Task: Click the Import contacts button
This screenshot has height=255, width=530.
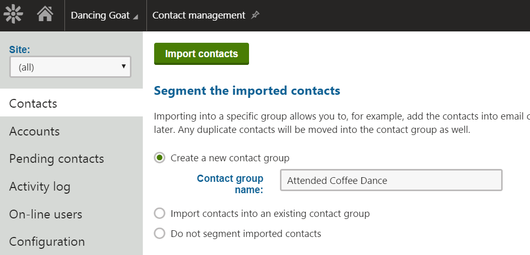Action: point(202,54)
